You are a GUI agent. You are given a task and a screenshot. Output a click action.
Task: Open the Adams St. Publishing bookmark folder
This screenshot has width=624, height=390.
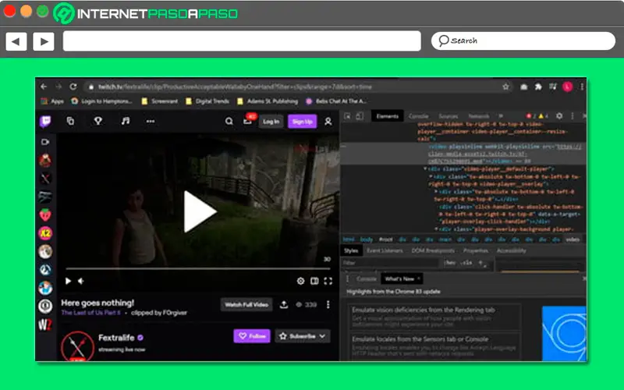point(268,101)
